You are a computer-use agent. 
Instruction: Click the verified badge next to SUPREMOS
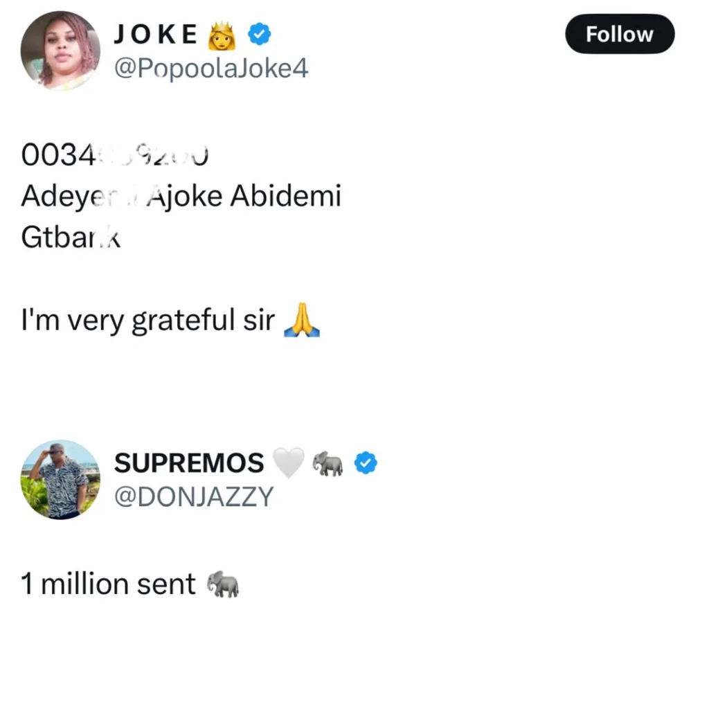pyautogui.click(x=366, y=463)
